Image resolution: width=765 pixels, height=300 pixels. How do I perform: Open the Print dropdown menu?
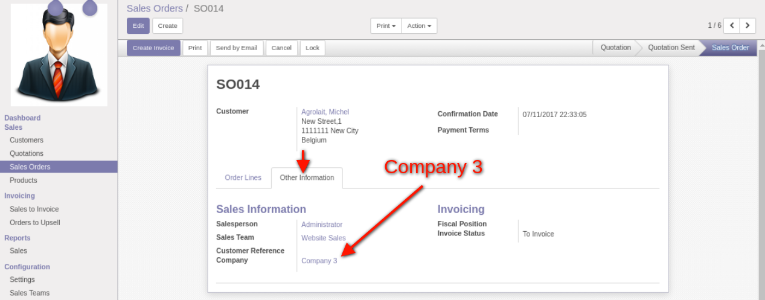[386, 26]
